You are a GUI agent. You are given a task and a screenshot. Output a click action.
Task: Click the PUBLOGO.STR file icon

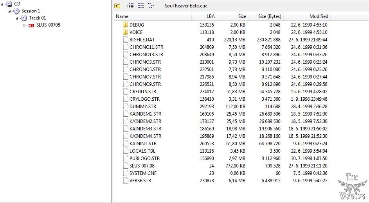coord(126,158)
